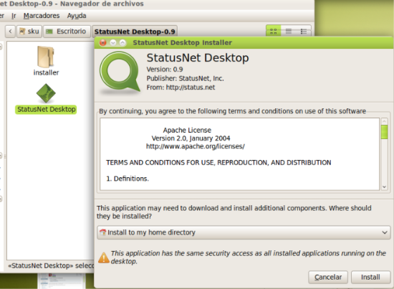Switch file browser to list view

289,32
